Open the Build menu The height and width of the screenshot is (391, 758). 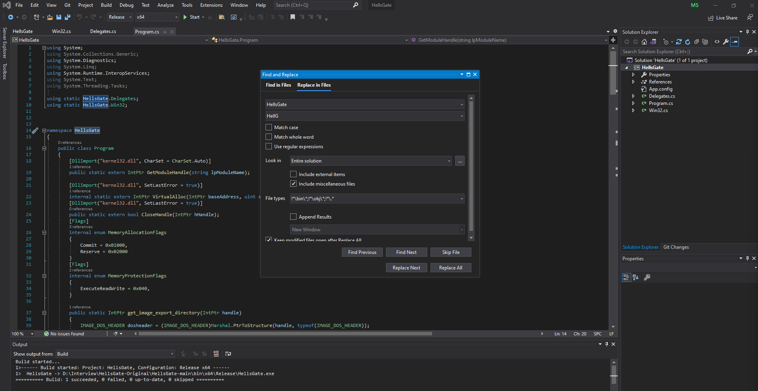[106, 5]
